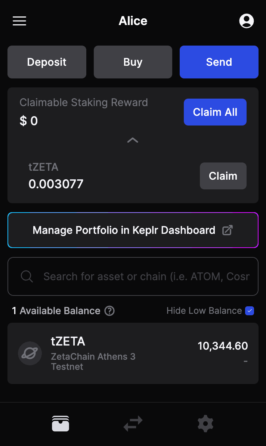
Task: Open Manage Portfolio in Keplr Dashboard
Action: 133,230
